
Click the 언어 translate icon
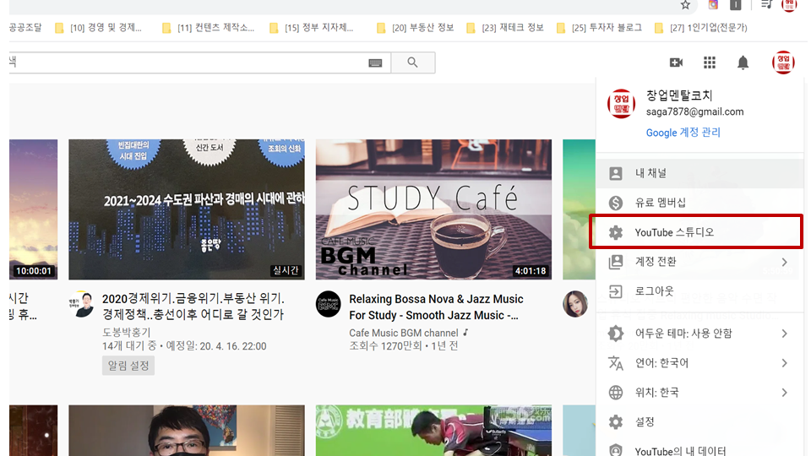click(616, 363)
